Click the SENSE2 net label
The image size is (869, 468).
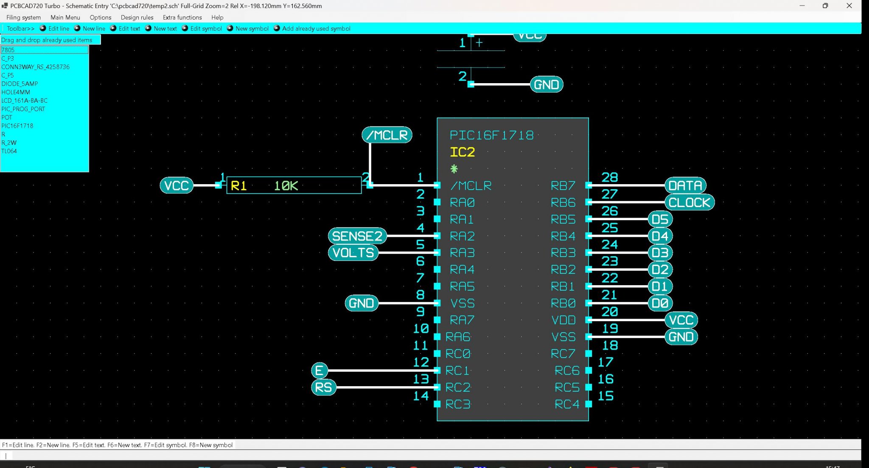click(x=357, y=236)
